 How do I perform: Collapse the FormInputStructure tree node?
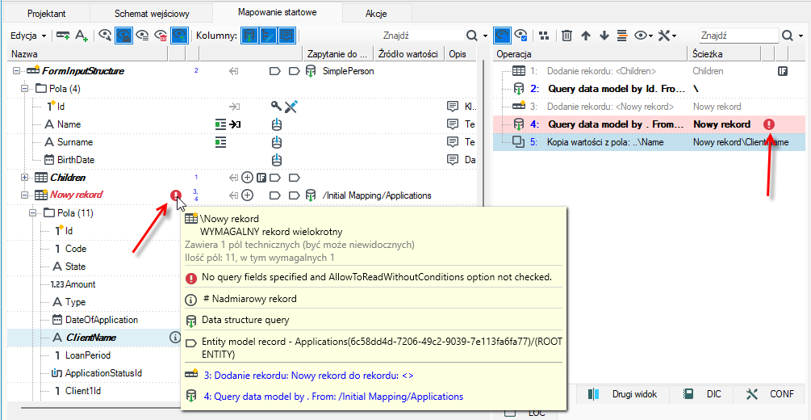pos(15,71)
